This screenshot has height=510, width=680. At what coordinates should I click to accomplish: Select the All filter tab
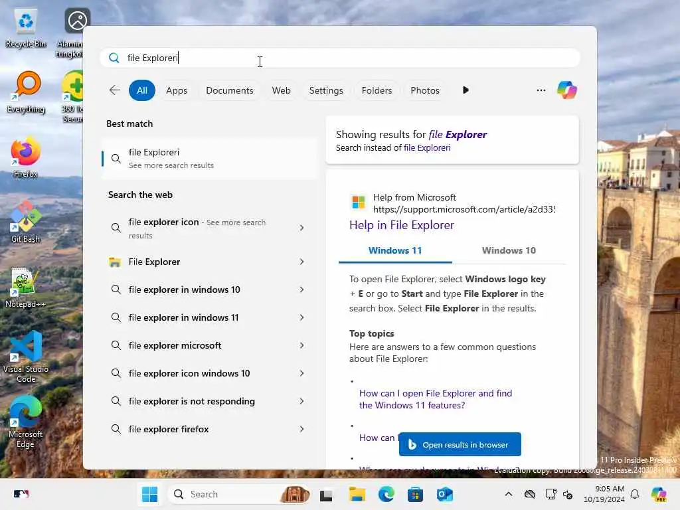click(142, 90)
